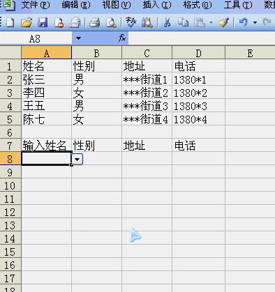Click the Select All corner box
This screenshot has height=292, width=275.
coord(10,53)
